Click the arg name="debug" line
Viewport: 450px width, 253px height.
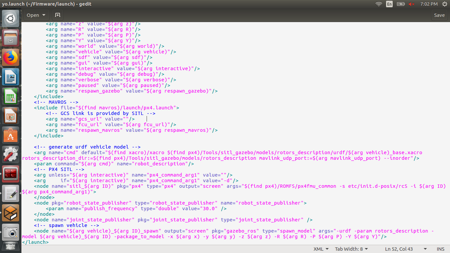pos(105,74)
